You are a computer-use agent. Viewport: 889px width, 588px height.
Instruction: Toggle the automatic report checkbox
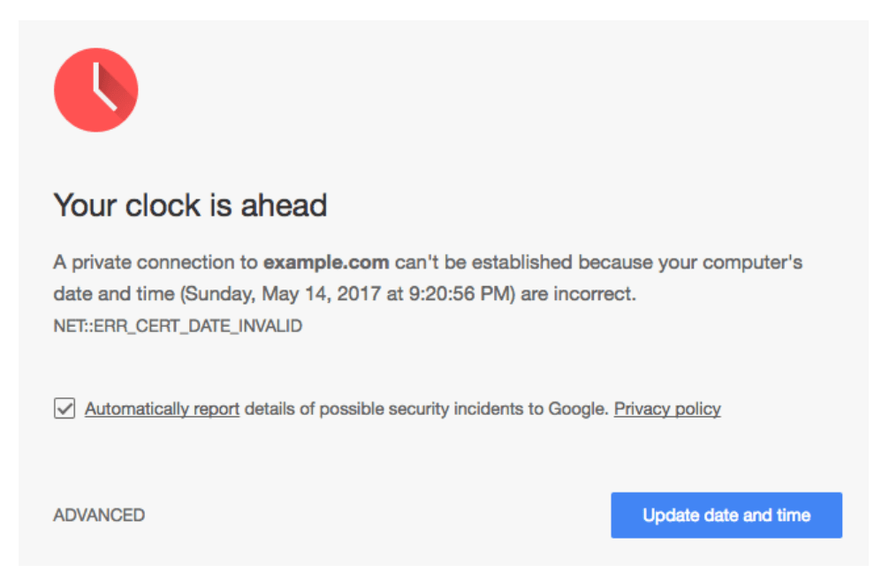[x=65, y=408]
